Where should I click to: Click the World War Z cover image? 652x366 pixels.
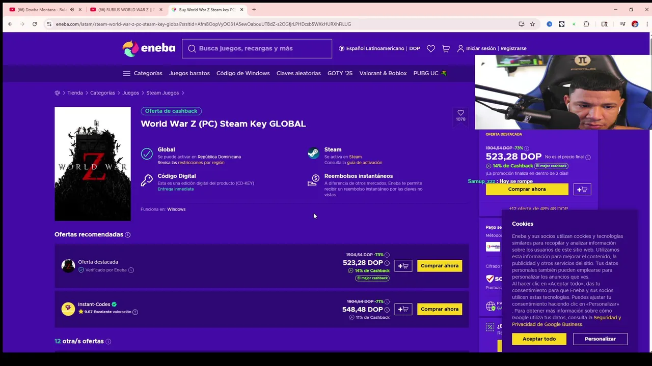click(x=93, y=164)
